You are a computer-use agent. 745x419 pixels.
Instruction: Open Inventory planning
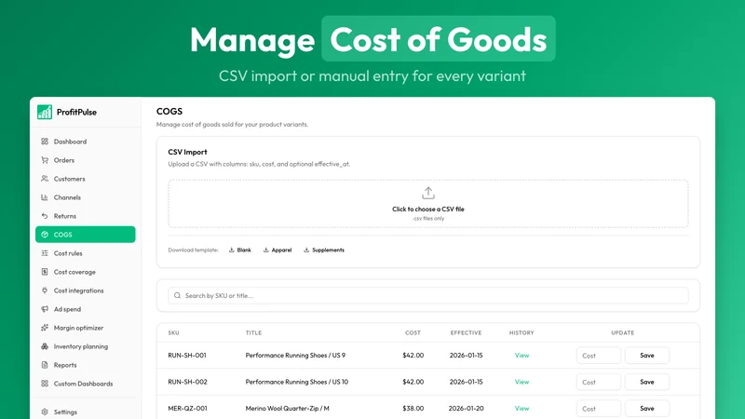(85, 346)
